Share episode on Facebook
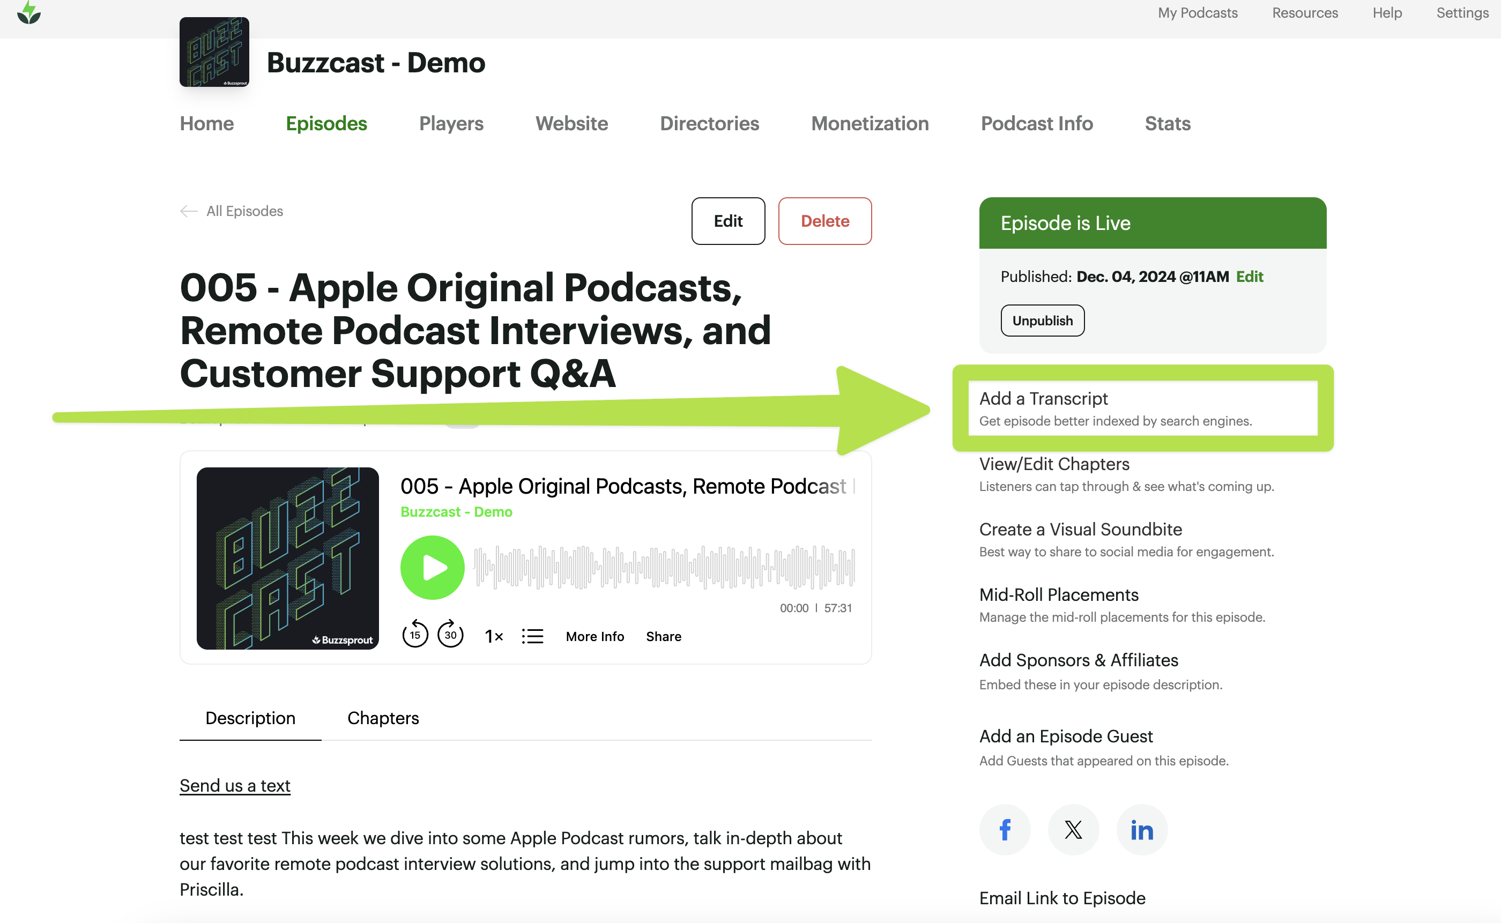This screenshot has width=1501, height=923. pyautogui.click(x=1005, y=830)
